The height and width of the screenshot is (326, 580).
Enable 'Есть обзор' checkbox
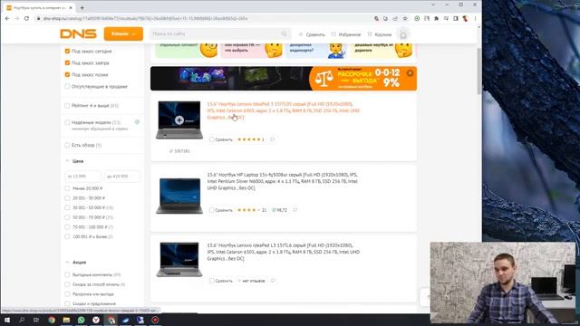(67, 145)
